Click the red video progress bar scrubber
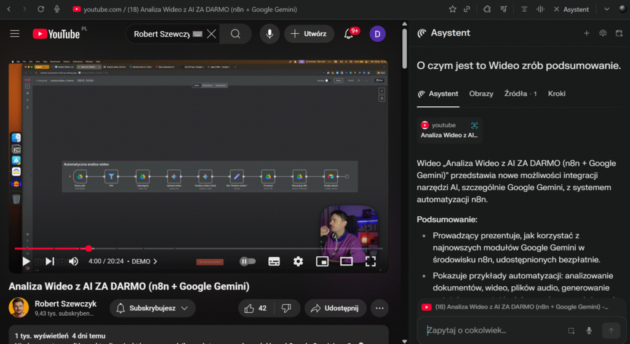Viewport: 630px width, 344px height. coord(89,248)
